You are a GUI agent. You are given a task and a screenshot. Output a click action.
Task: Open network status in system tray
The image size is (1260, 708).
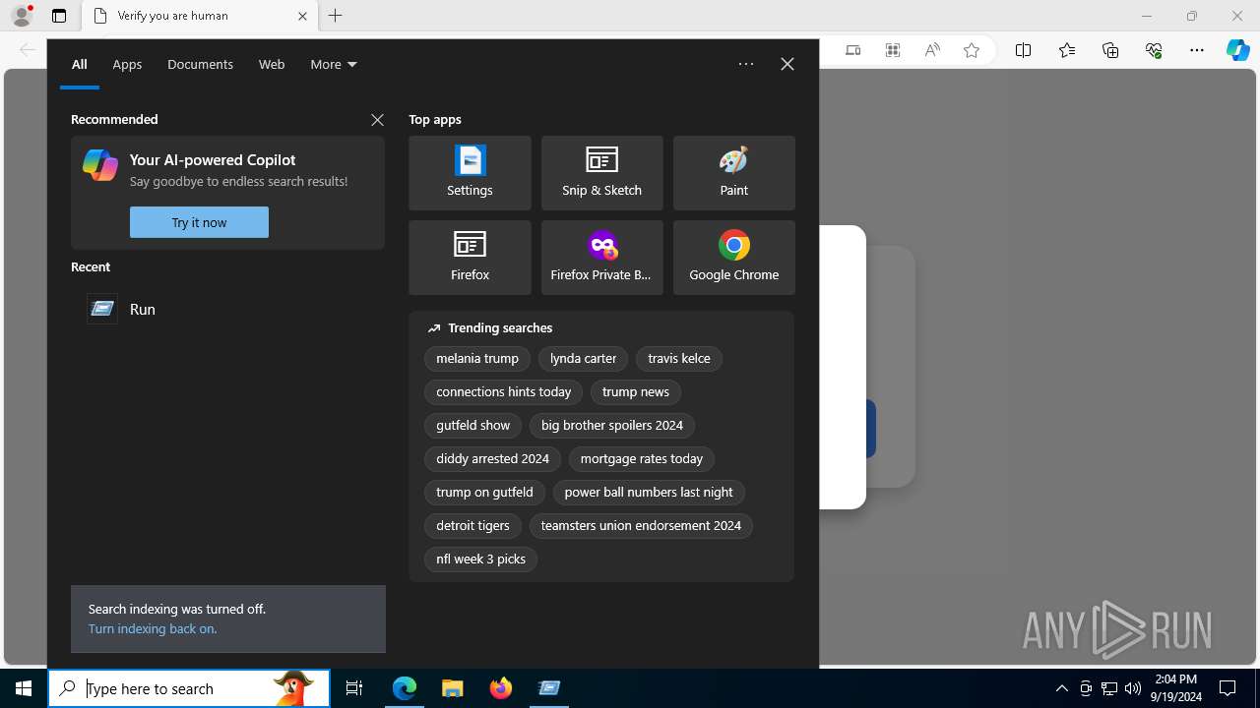(x=1109, y=688)
